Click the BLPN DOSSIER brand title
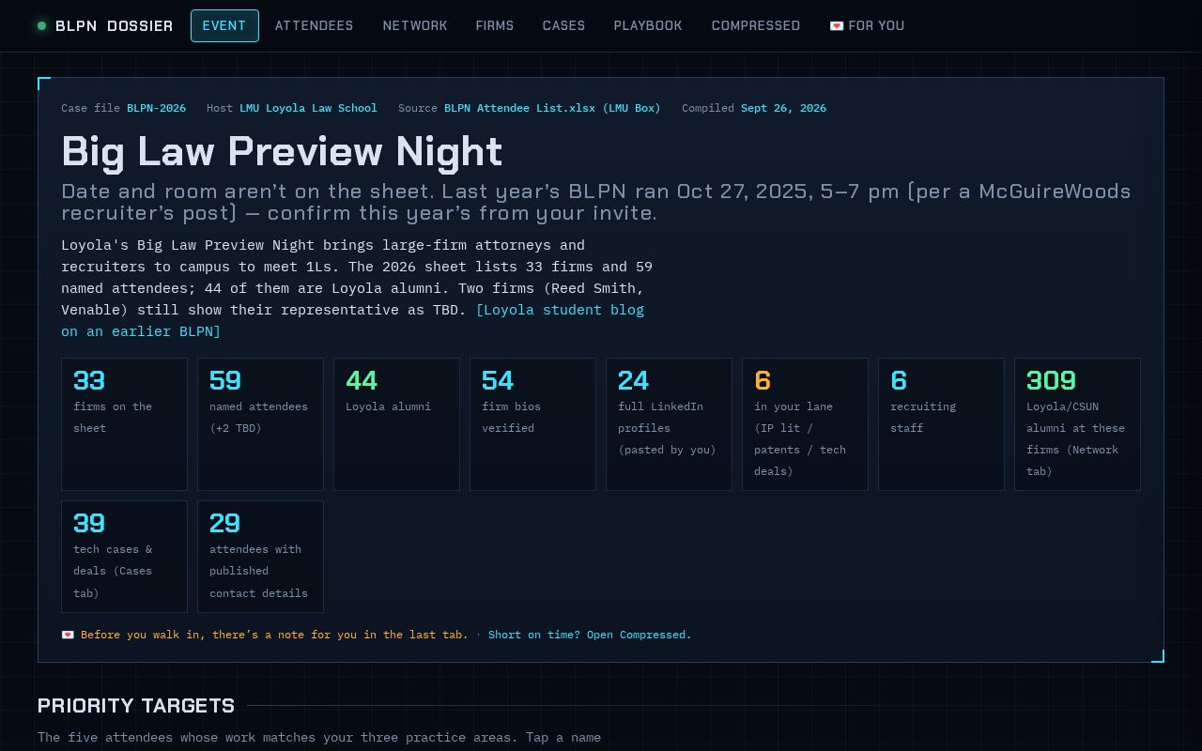Screen dimensions: 1202x751 pyautogui.click(x=115, y=26)
